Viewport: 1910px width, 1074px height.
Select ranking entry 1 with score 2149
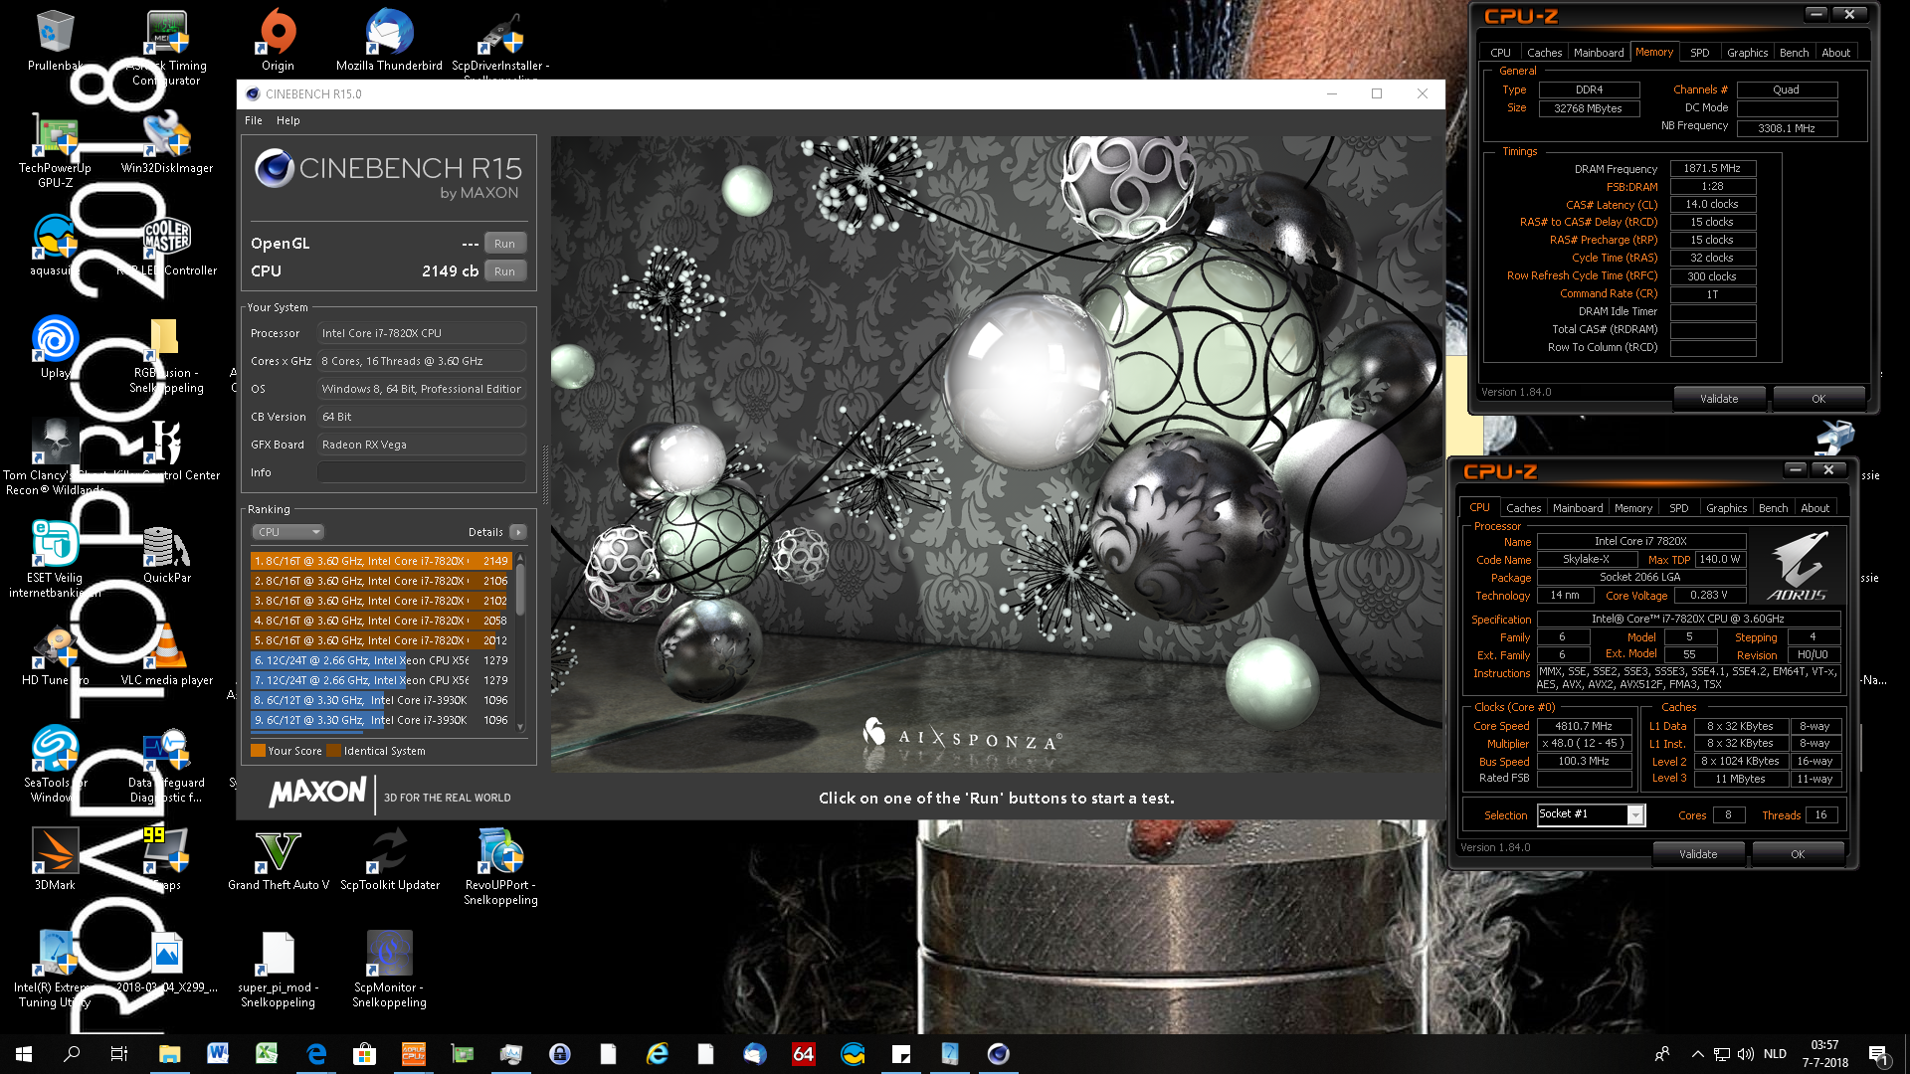380,561
